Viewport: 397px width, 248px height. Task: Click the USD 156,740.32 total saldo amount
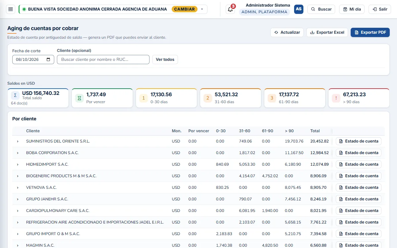coord(41,93)
